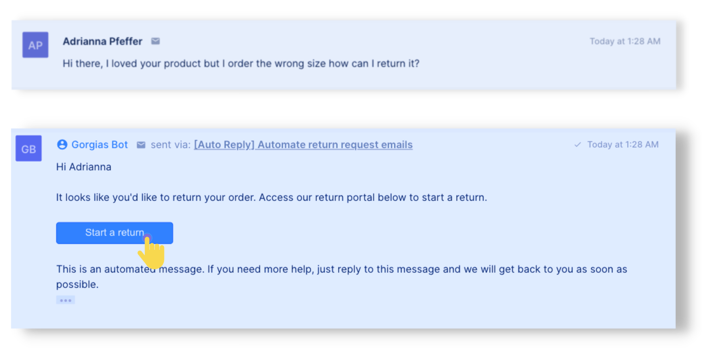Click the Hi Adrianna greeting line
The width and height of the screenshot is (702, 352).
coord(84,167)
